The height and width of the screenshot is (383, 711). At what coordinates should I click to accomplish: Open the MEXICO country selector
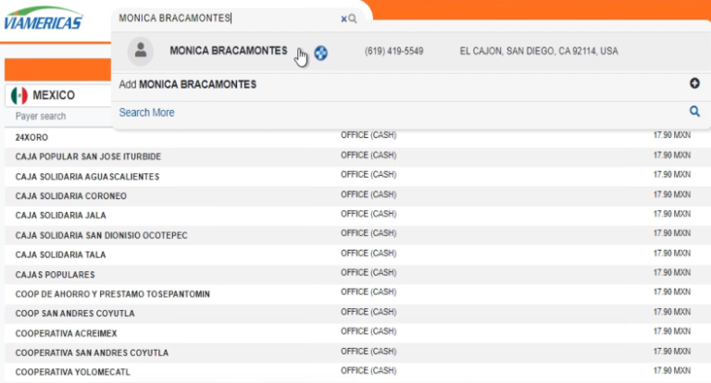(58, 95)
